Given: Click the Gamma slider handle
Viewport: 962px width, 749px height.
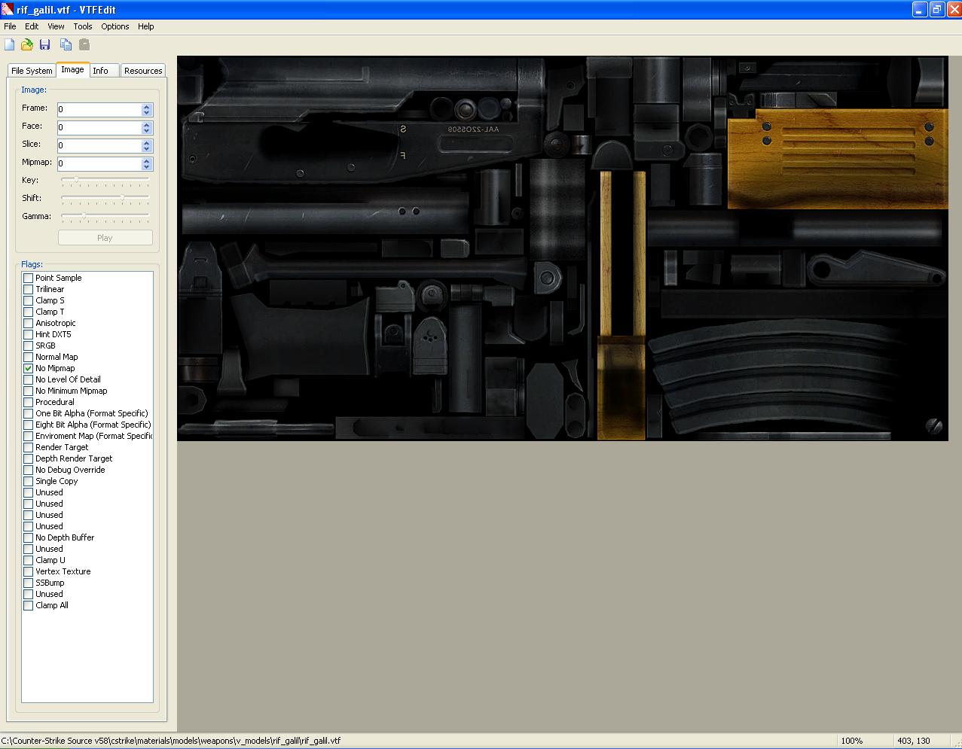Looking at the screenshot, I should click(84, 216).
